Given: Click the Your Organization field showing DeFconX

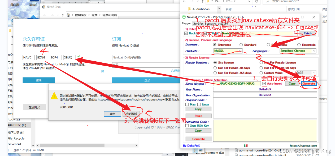Looking at the screenshot, I should [x=265, y=95].
